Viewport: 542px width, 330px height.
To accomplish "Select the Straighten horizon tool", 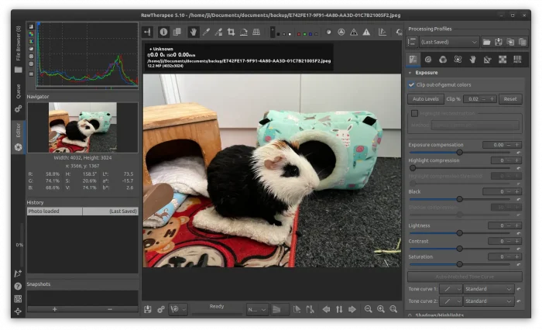I will click(244, 32).
